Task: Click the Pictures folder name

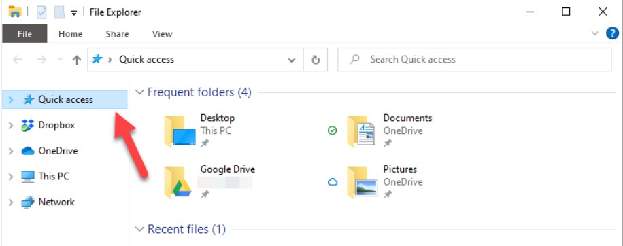Action: (x=400, y=169)
